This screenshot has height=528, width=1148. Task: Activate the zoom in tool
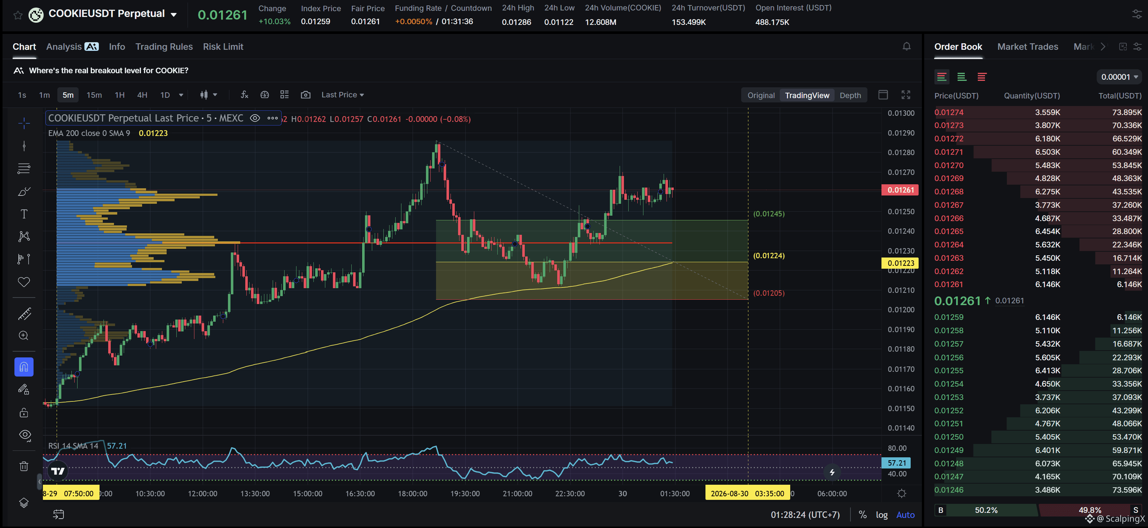click(x=24, y=335)
